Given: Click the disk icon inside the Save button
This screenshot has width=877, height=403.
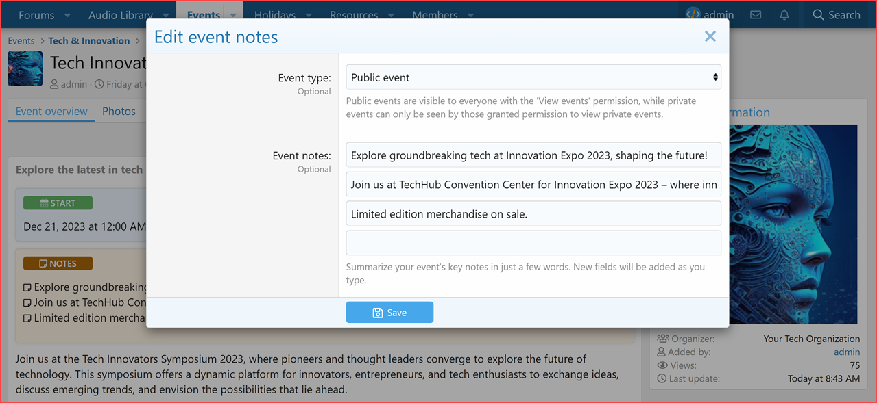Looking at the screenshot, I should 377,312.
